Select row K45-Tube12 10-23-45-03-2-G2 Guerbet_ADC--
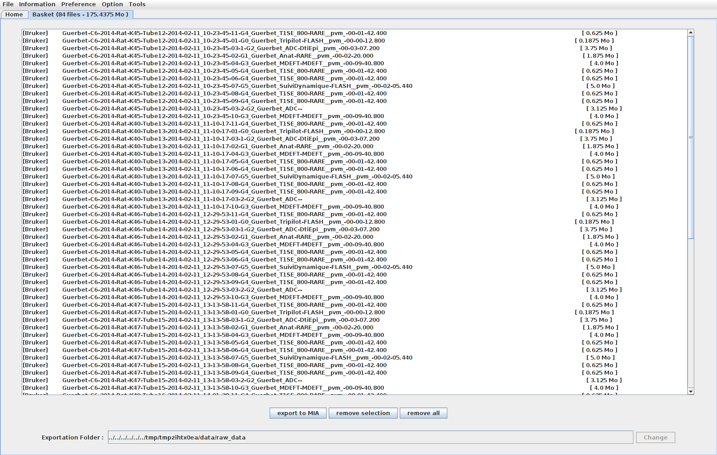717x455 pixels. (355, 108)
